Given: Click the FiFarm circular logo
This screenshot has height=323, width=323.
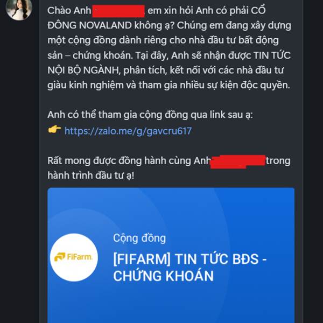Looking at the screenshot, I should 74,257.
